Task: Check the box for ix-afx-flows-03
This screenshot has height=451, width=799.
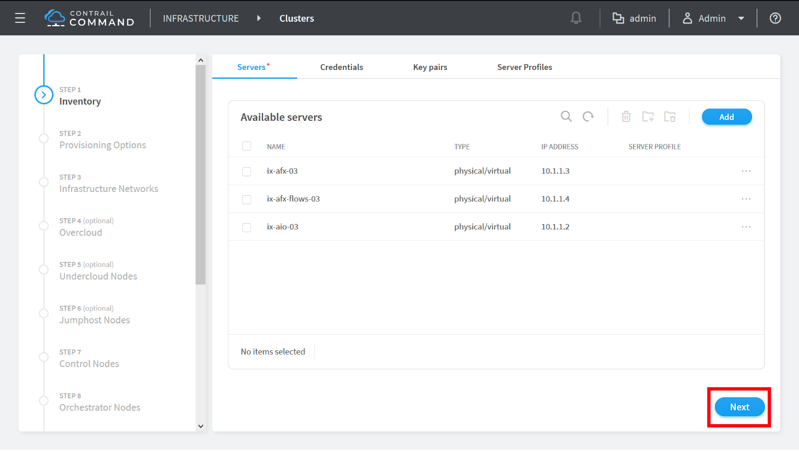Action: pos(247,199)
